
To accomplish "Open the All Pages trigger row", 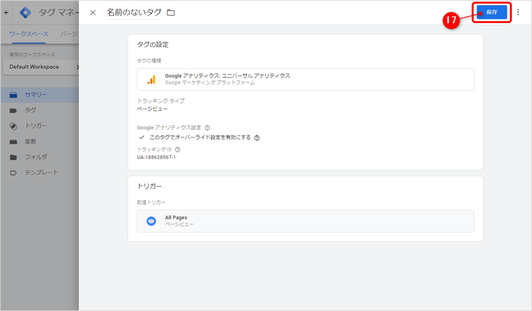I will 306,221.
